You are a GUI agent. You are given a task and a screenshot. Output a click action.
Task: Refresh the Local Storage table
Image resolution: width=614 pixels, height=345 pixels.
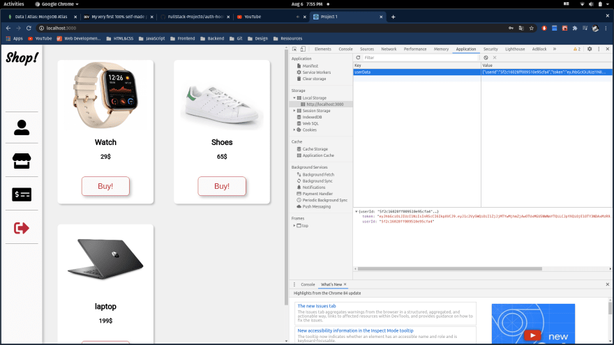click(358, 57)
